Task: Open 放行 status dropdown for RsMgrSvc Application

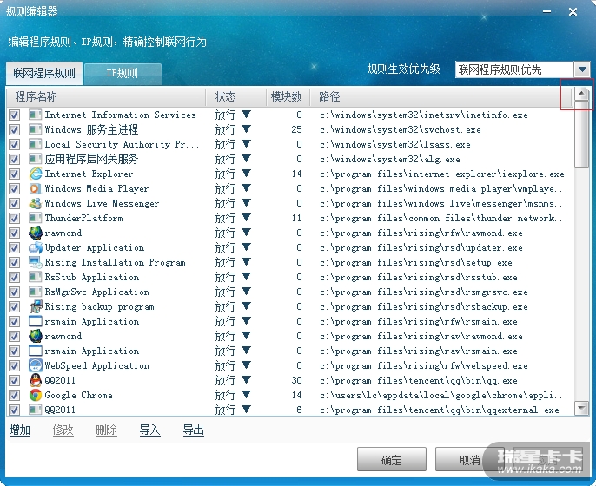Action: (x=247, y=292)
